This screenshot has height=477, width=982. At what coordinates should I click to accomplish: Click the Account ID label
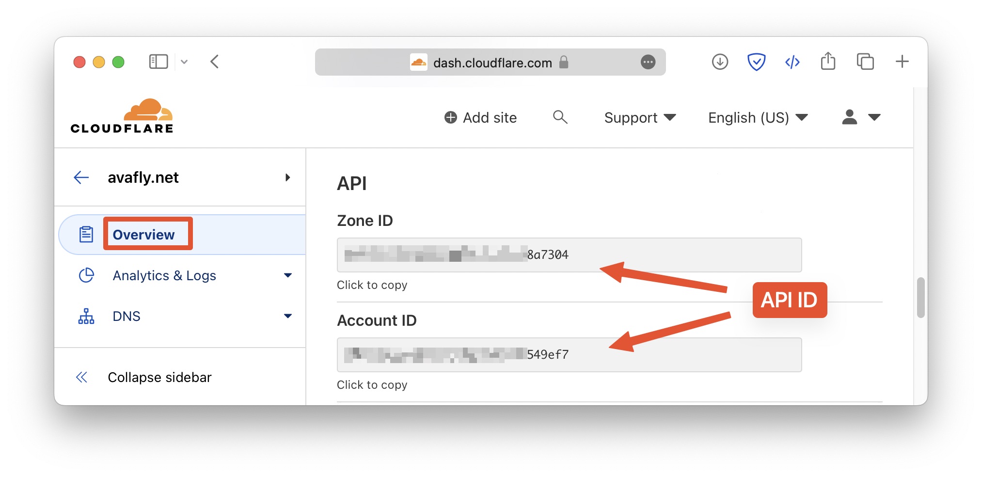[377, 320]
